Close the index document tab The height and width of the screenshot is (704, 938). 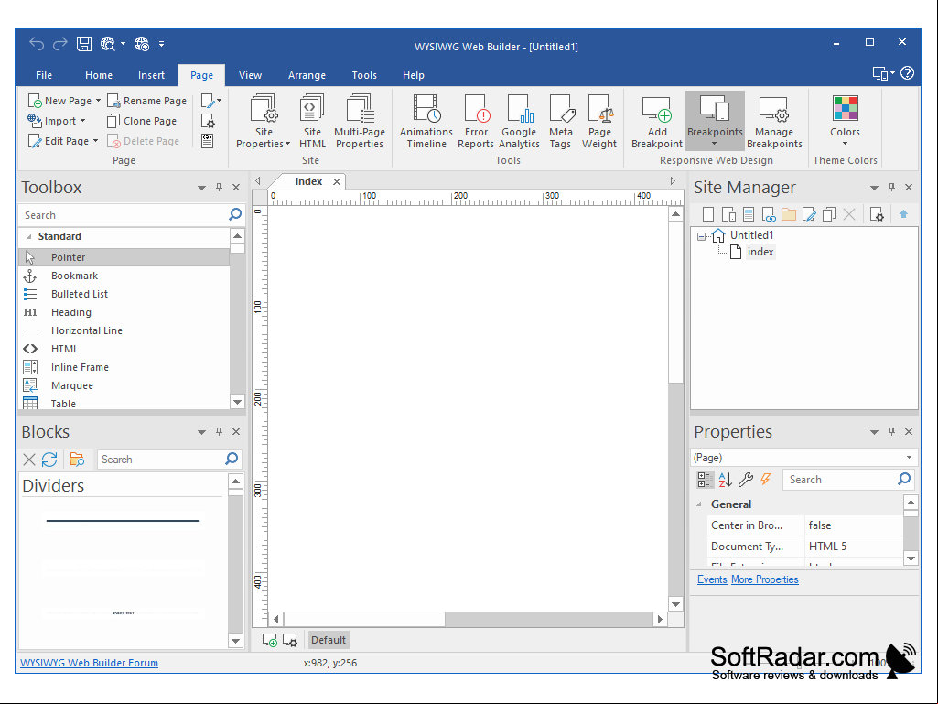click(337, 181)
